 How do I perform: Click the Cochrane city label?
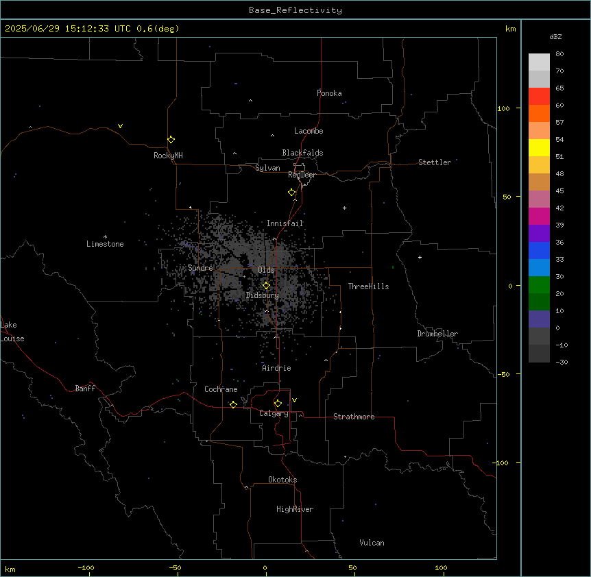(221, 389)
